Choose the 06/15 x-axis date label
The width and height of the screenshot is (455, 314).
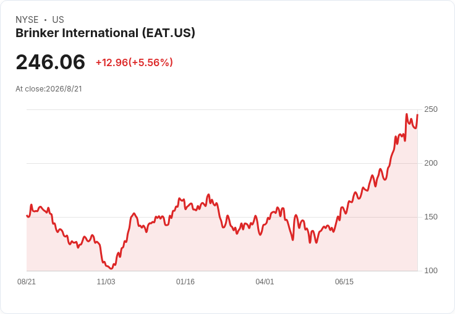(x=344, y=281)
